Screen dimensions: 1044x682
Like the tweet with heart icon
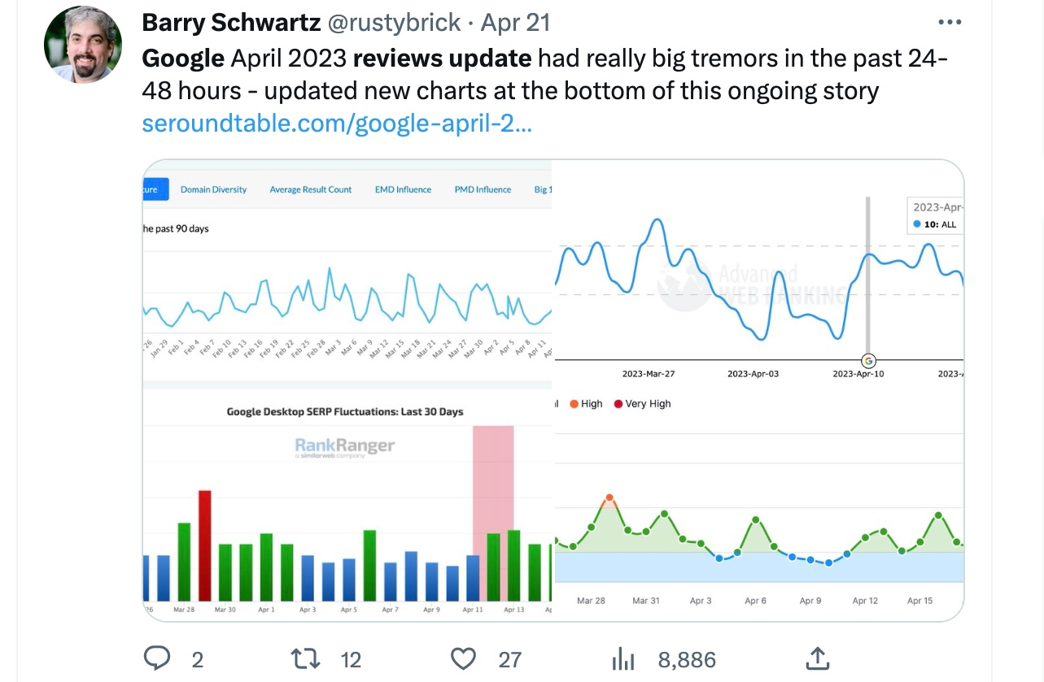(x=464, y=658)
